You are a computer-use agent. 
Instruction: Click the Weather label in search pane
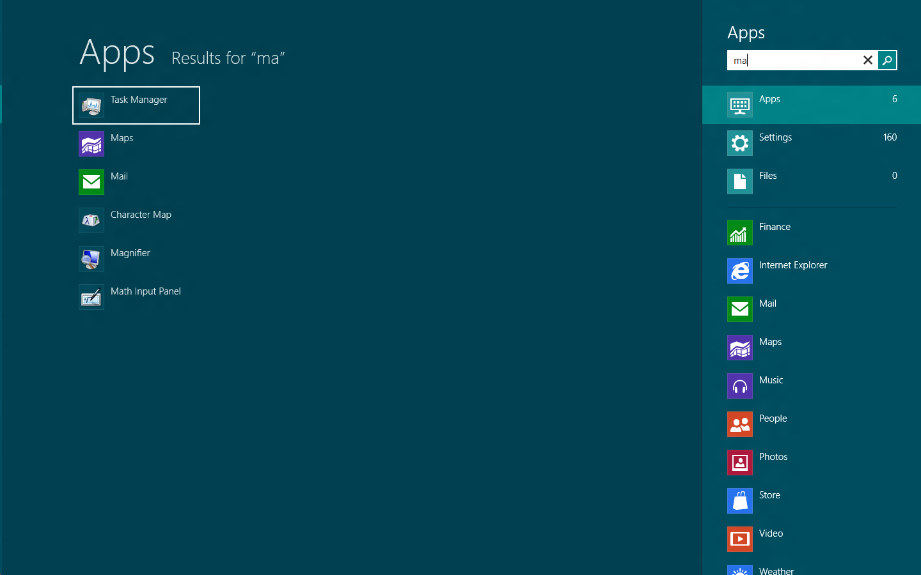click(776, 571)
